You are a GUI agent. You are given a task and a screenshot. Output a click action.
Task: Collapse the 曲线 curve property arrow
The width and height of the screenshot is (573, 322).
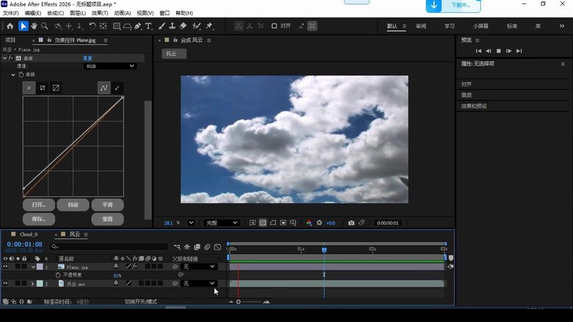pos(13,75)
